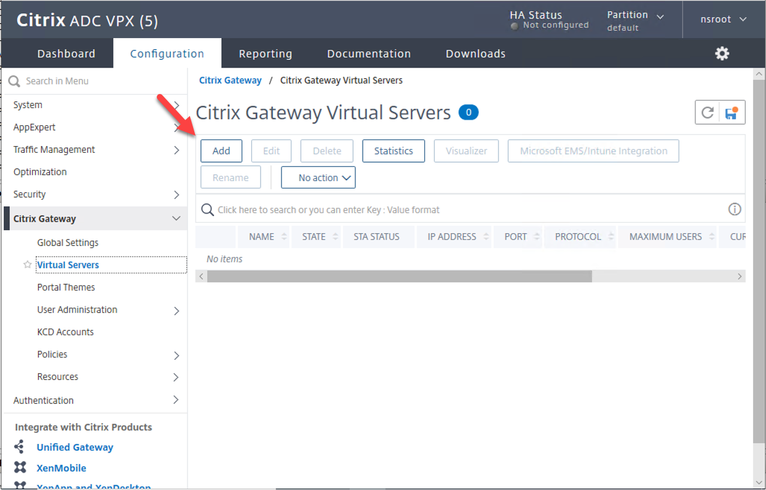The image size is (766, 490).
Task: Open the settings gear icon
Action: click(x=722, y=53)
